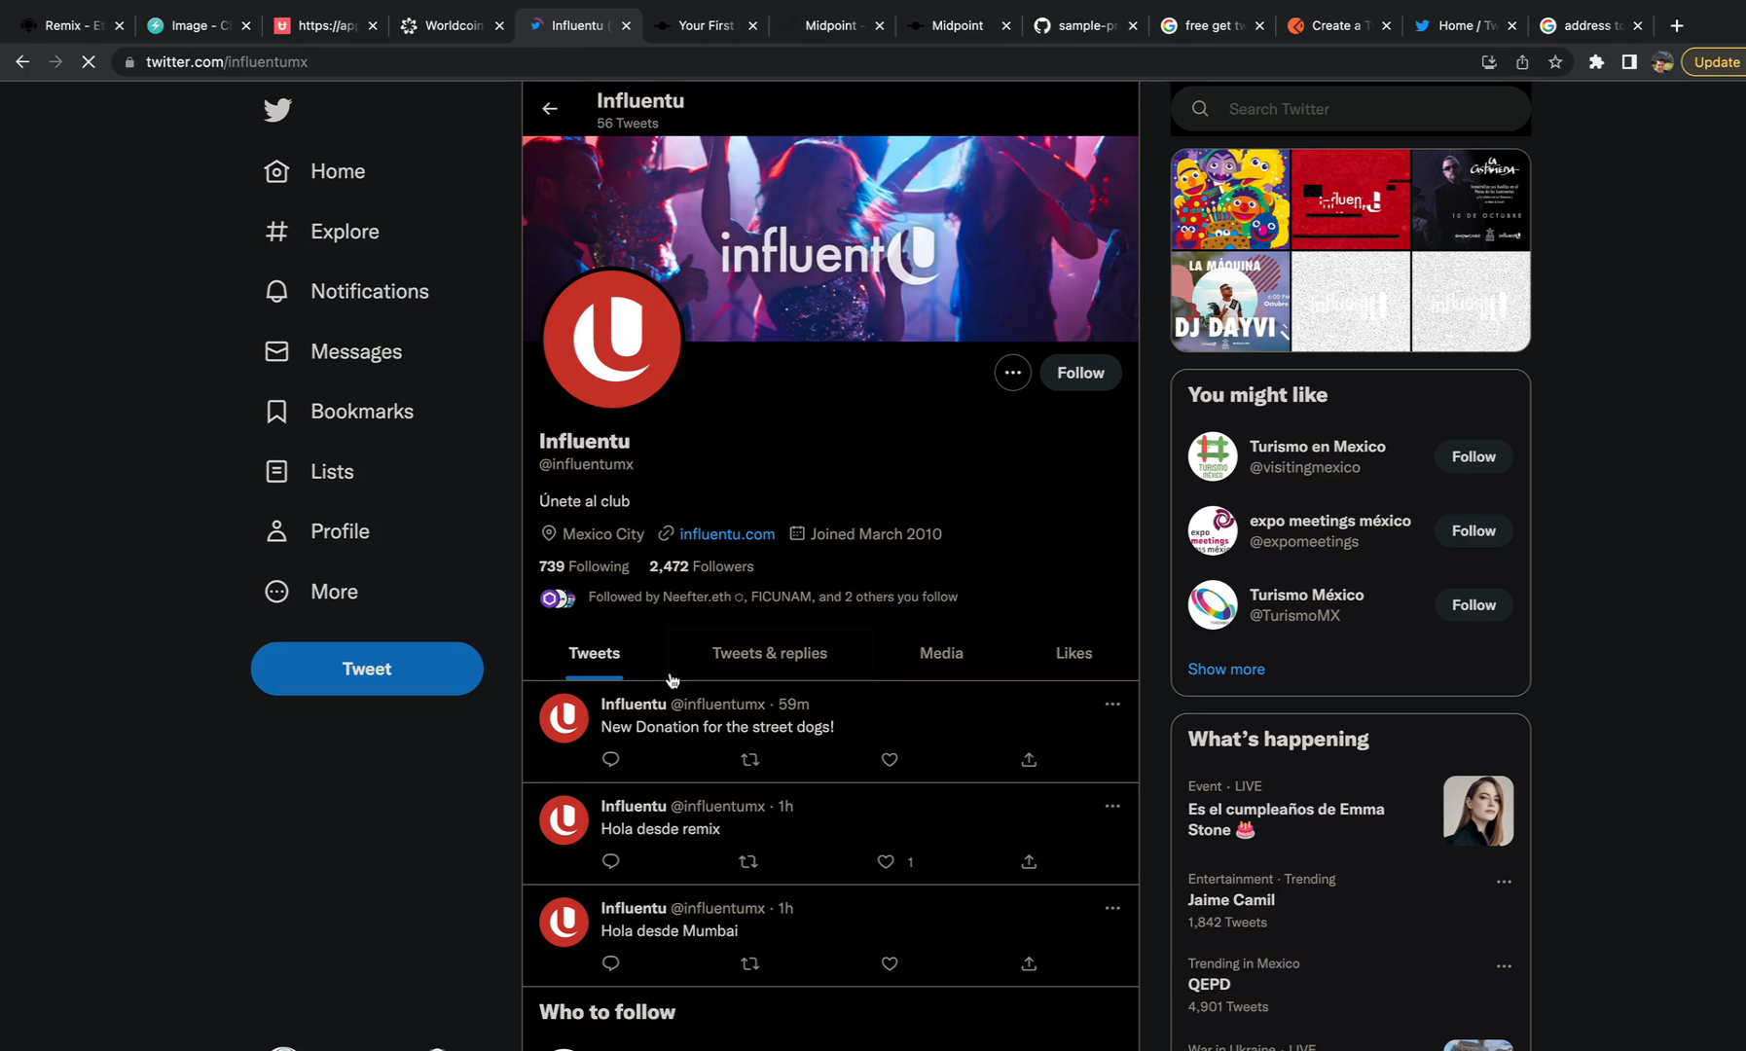1746x1051 pixels.
Task: Open options for the QEPD trend
Action: coord(1504,966)
